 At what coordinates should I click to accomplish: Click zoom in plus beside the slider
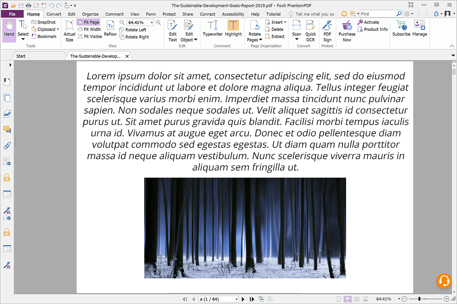pos(446,299)
